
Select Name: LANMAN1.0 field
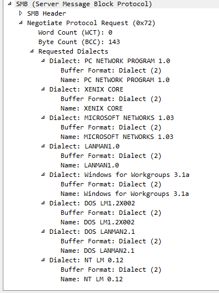[x=89, y=165]
